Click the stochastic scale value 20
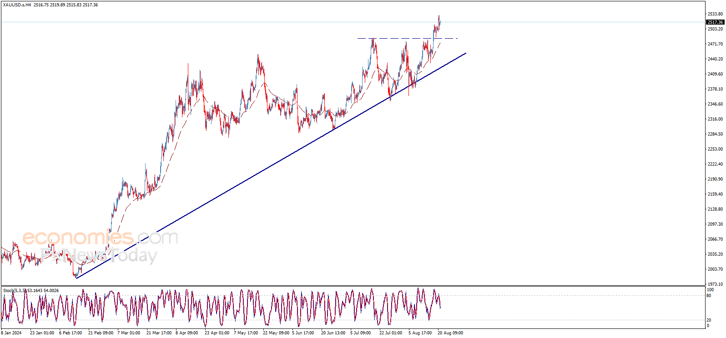 [x=709, y=320]
